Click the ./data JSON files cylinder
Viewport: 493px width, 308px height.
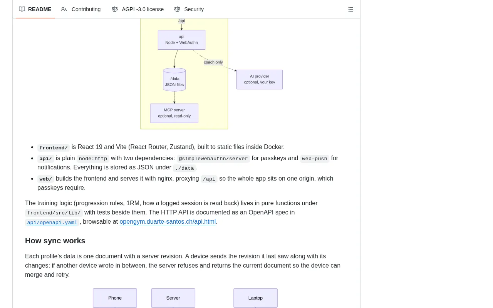(174, 80)
